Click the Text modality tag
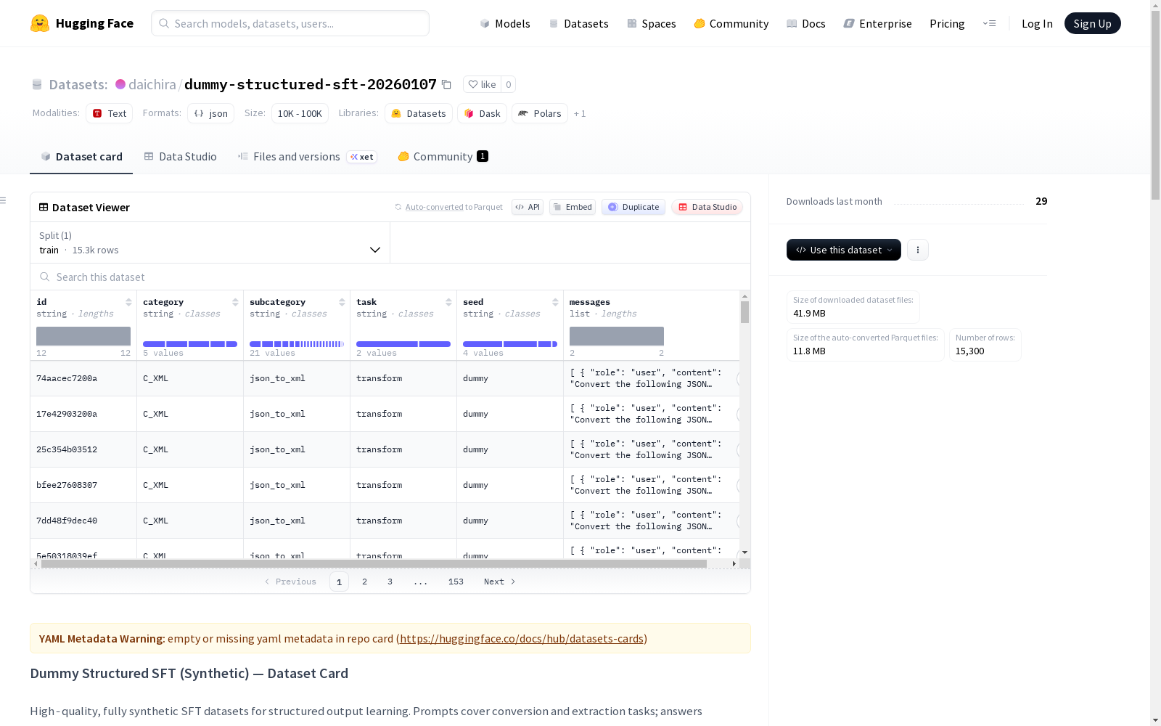The height and width of the screenshot is (726, 1161). click(110, 113)
